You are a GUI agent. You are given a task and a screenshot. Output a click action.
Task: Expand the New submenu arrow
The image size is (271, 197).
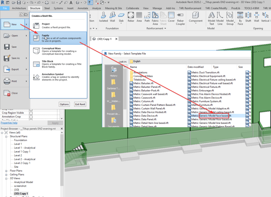click(26, 24)
